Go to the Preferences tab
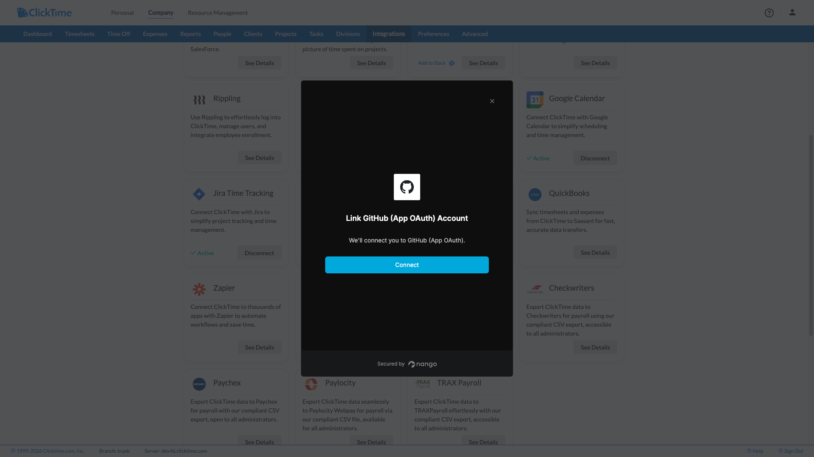 pyautogui.click(x=433, y=34)
